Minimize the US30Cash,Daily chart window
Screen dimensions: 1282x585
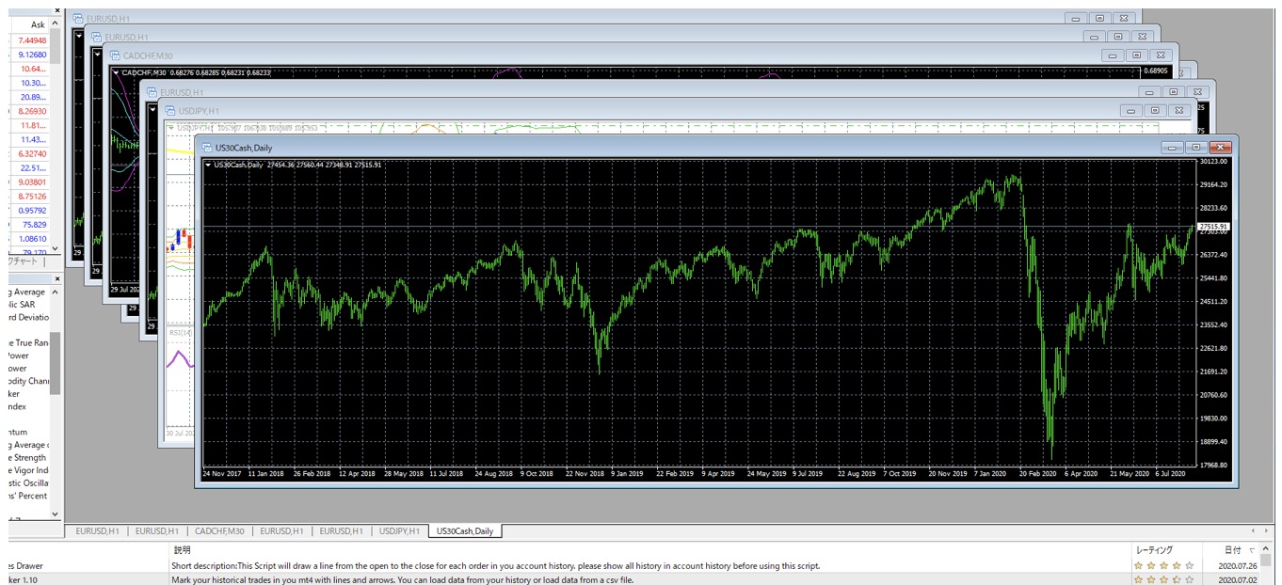click(x=1172, y=148)
